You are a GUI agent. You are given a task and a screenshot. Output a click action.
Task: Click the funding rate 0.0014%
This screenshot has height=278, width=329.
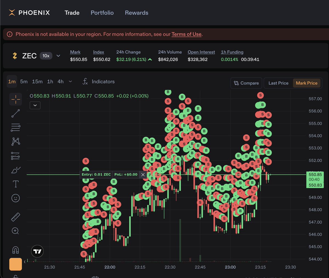(229, 60)
